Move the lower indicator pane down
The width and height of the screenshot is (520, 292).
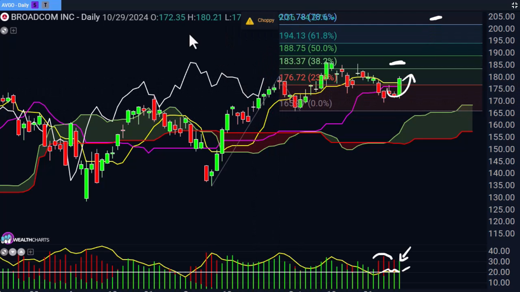pos(13,252)
